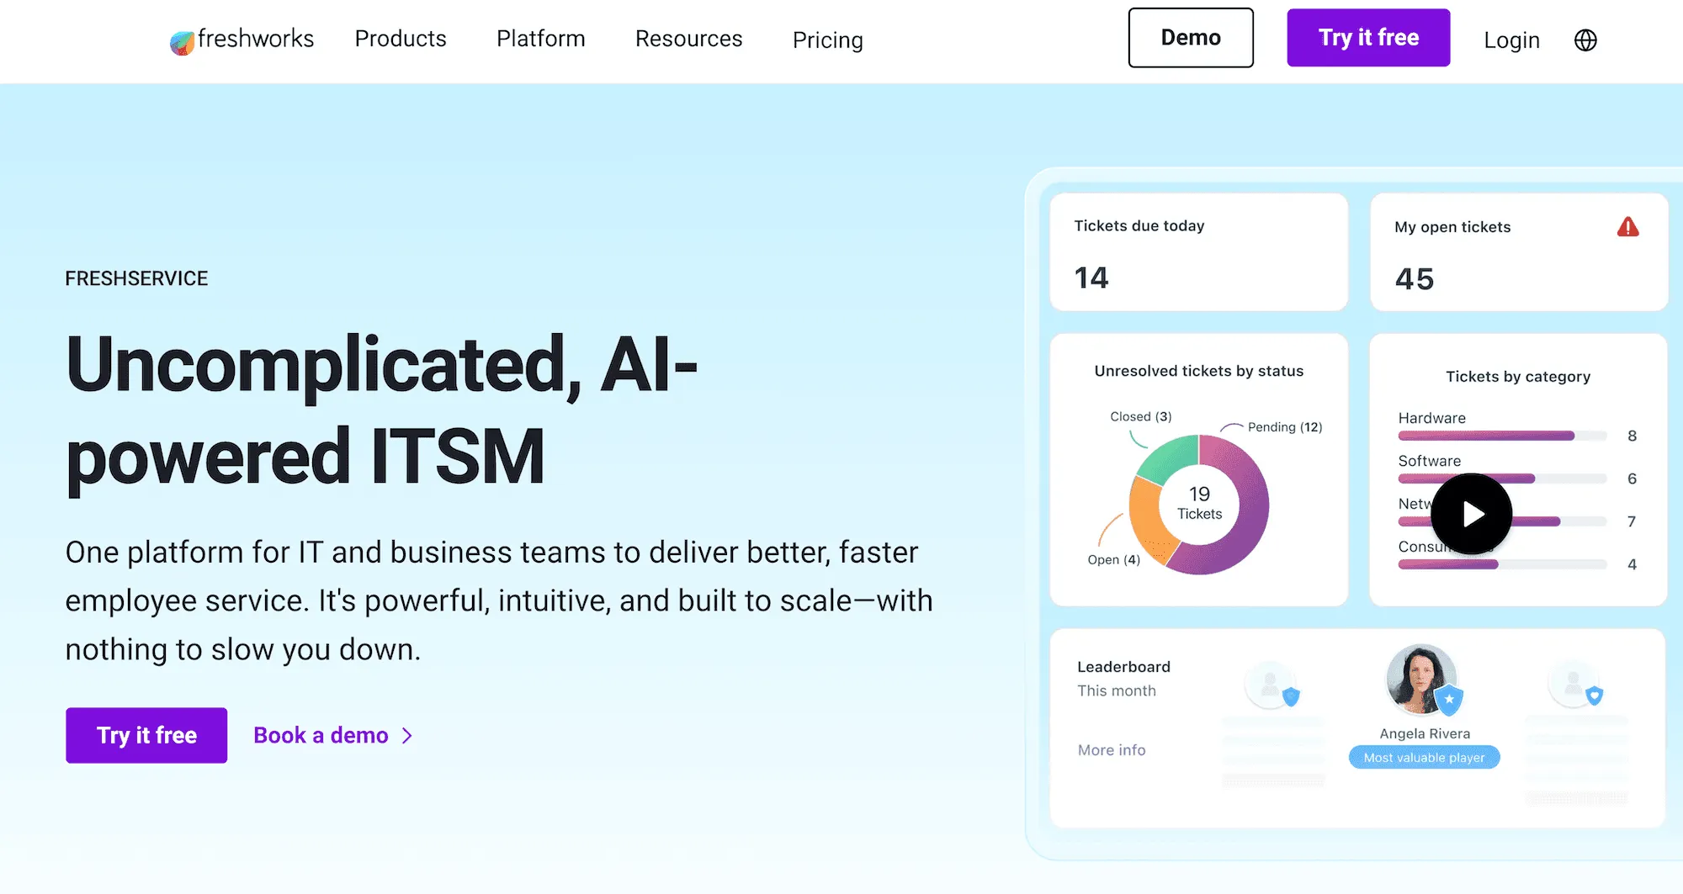Open the language globe selector

click(1585, 40)
